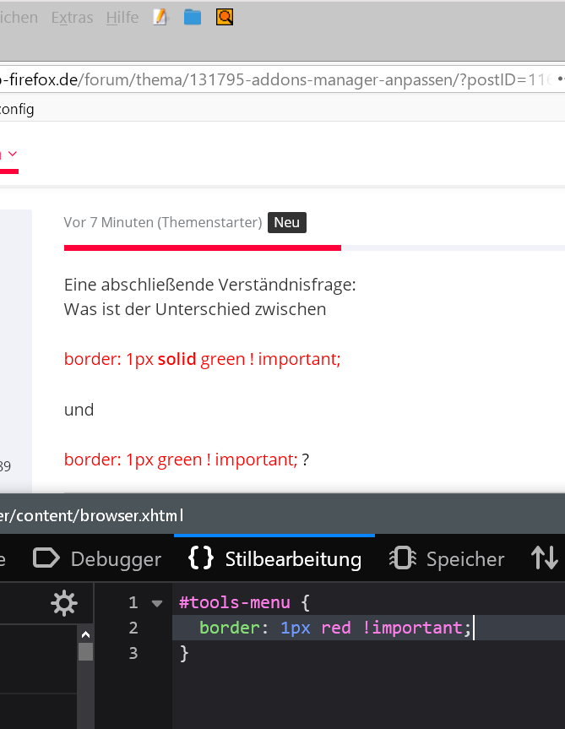Click line number 3 in the editor gutter
The height and width of the screenshot is (729, 565).
coord(133,653)
